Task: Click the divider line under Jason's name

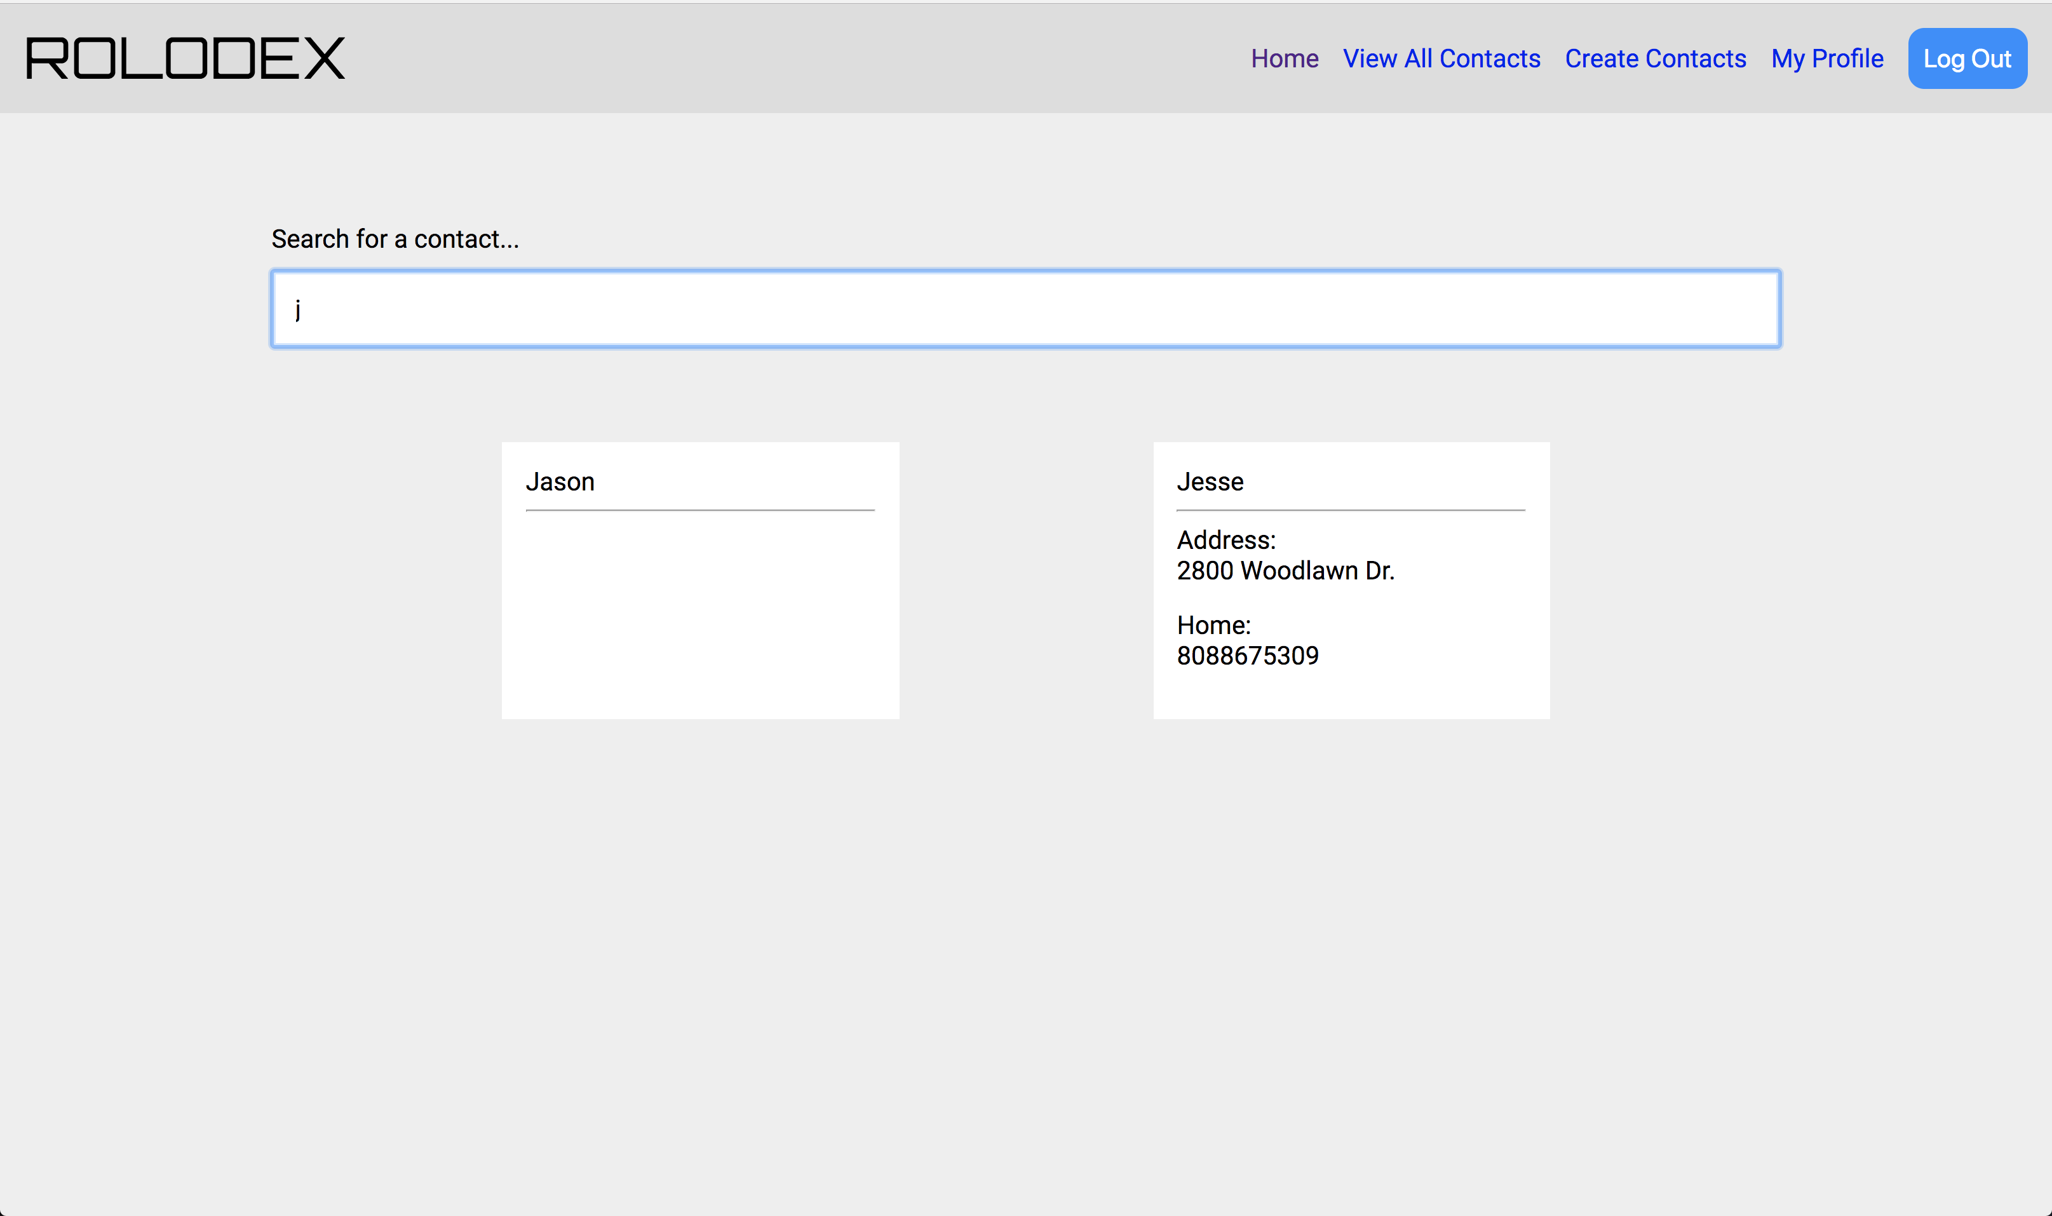Action: coord(700,511)
